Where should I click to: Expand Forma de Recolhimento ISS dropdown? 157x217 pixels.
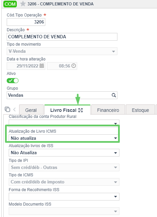coord(64,197)
